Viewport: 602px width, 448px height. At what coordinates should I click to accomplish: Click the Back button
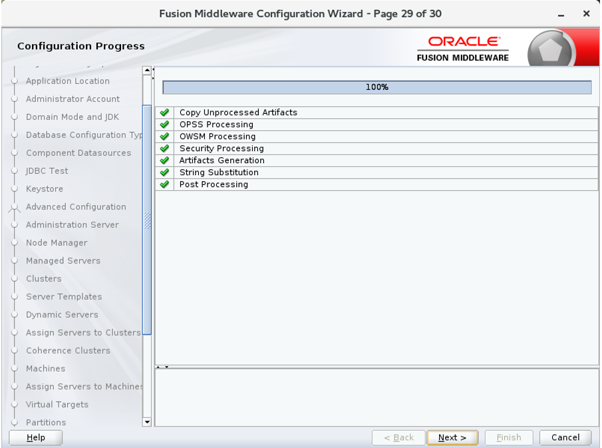(398, 437)
